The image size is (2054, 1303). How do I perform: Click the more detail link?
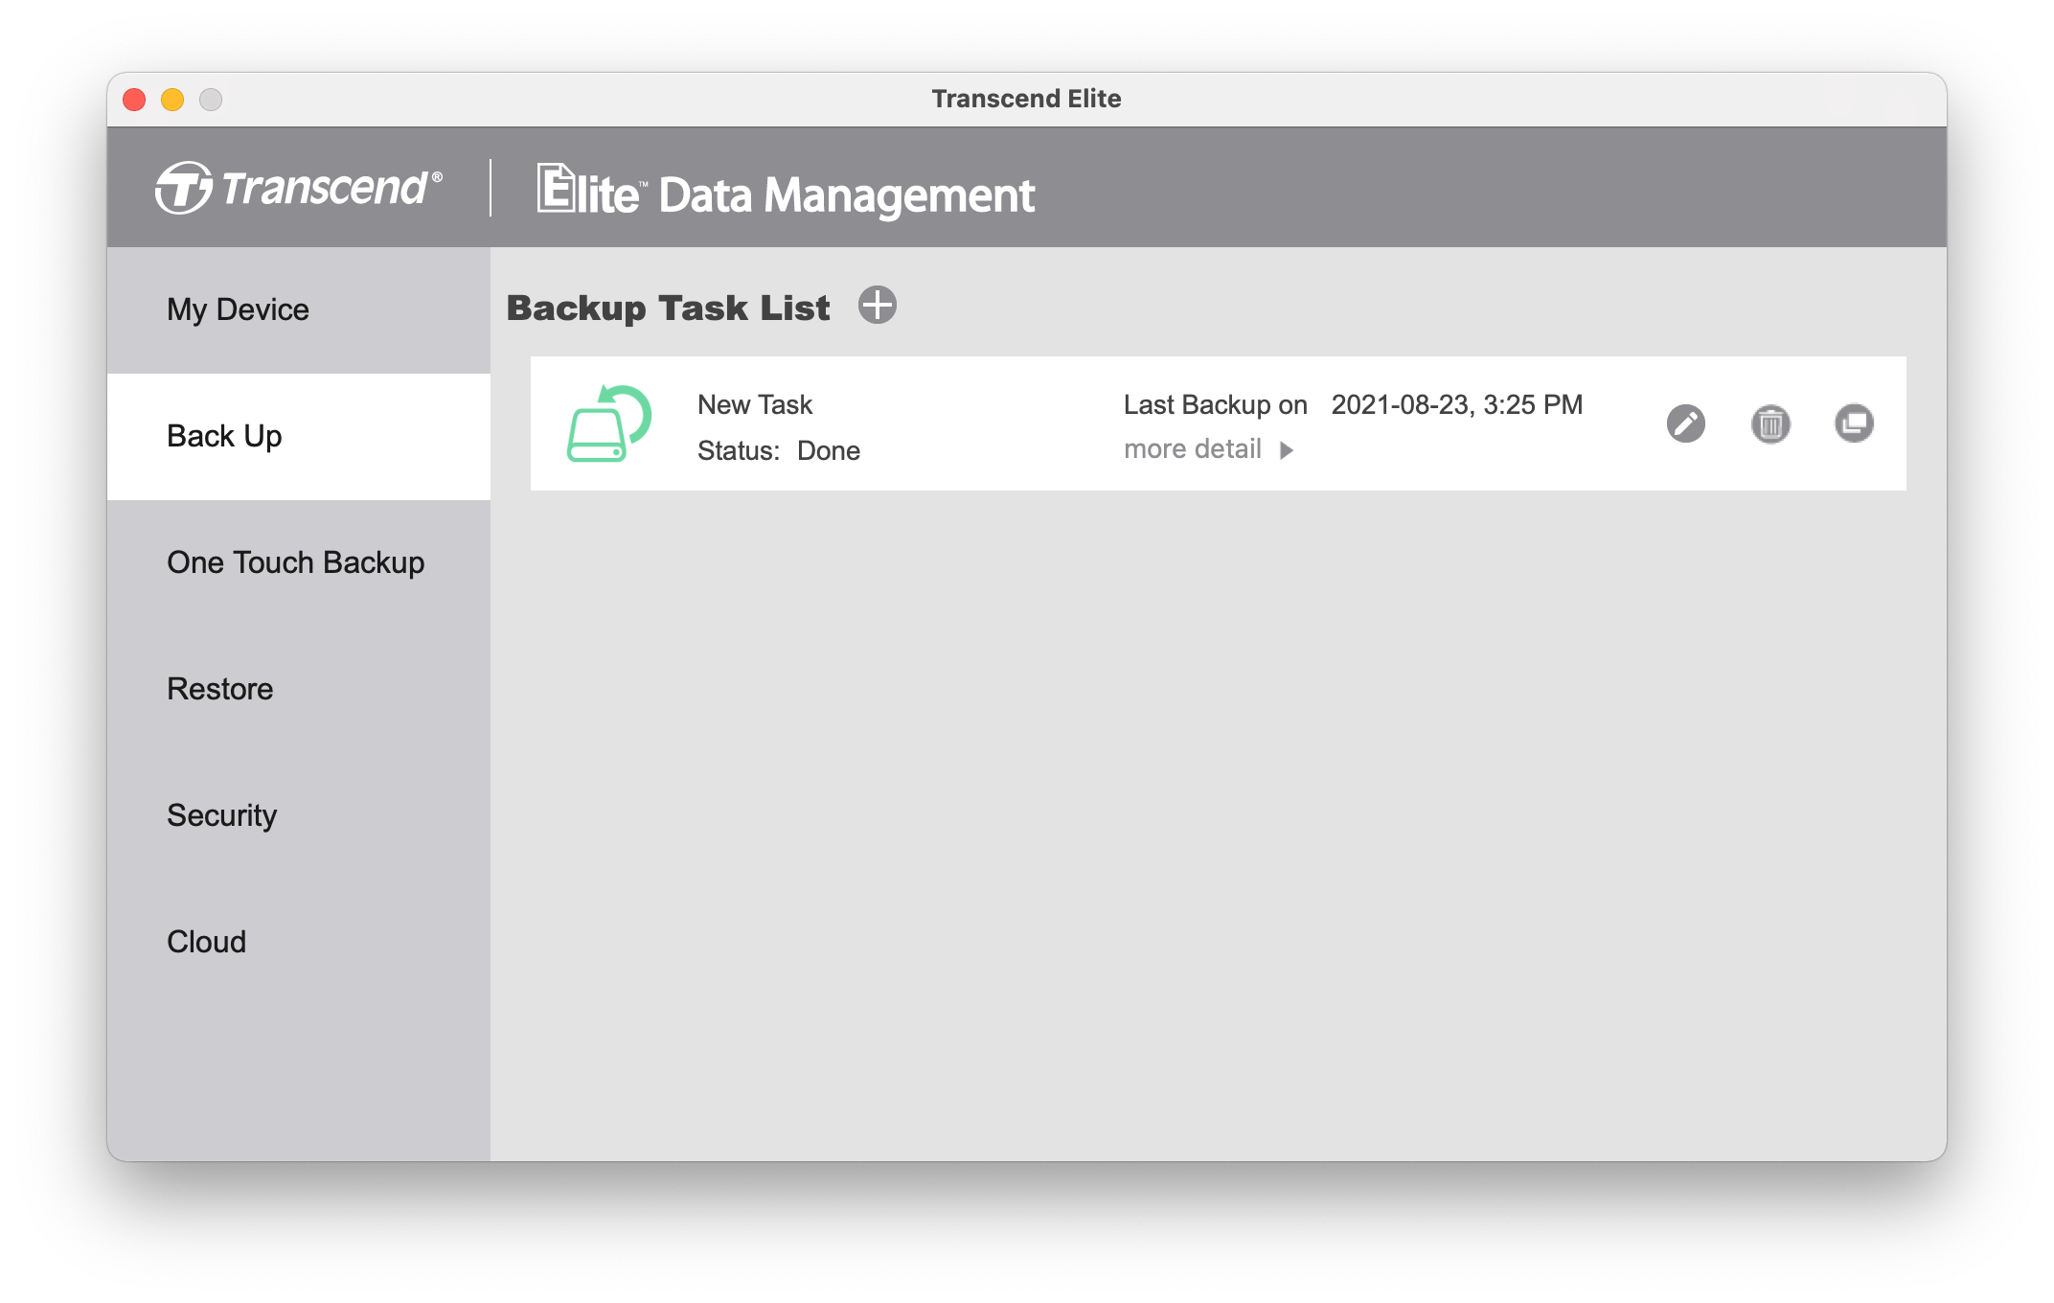[x=1193, y=449]
